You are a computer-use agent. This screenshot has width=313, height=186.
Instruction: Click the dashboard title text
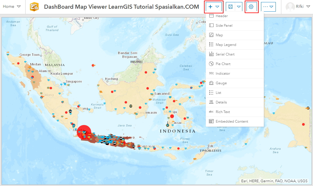(121, 7)
